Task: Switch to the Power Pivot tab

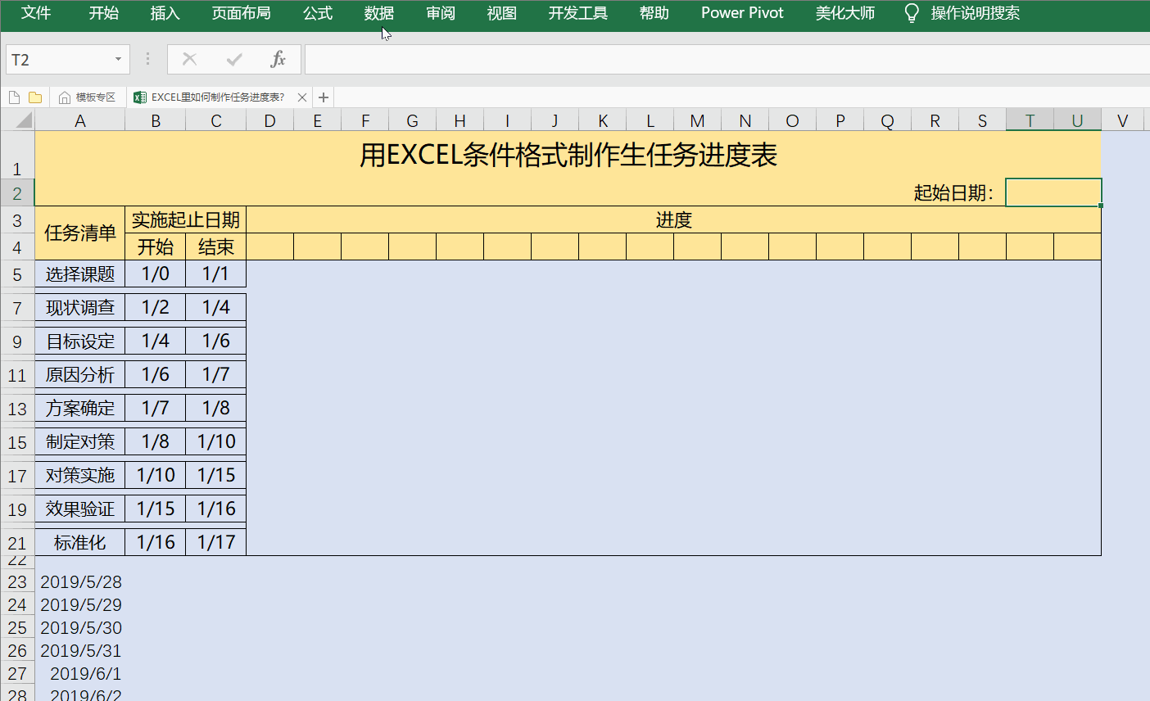Action: 741,13
